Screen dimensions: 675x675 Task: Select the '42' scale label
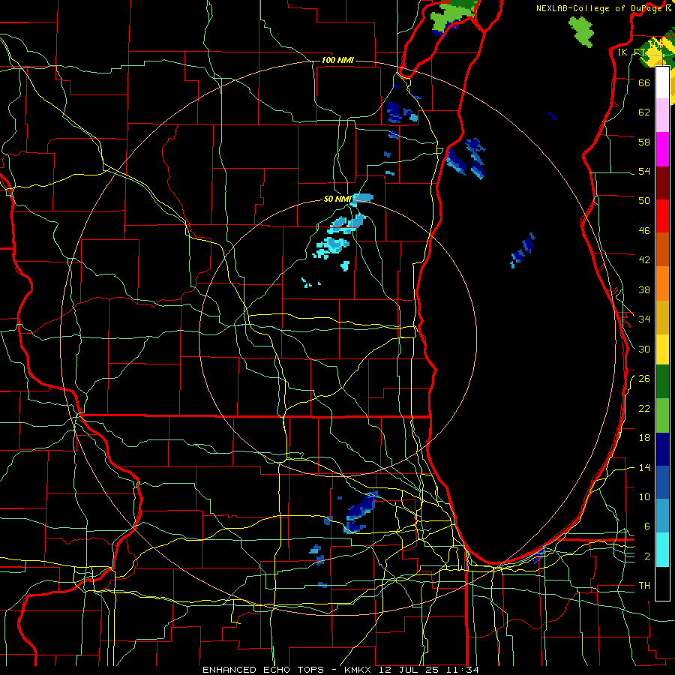tap(644, 259)
